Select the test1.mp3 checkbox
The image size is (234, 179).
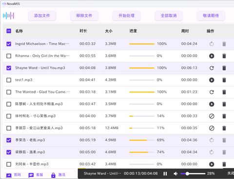click(9, 80)
